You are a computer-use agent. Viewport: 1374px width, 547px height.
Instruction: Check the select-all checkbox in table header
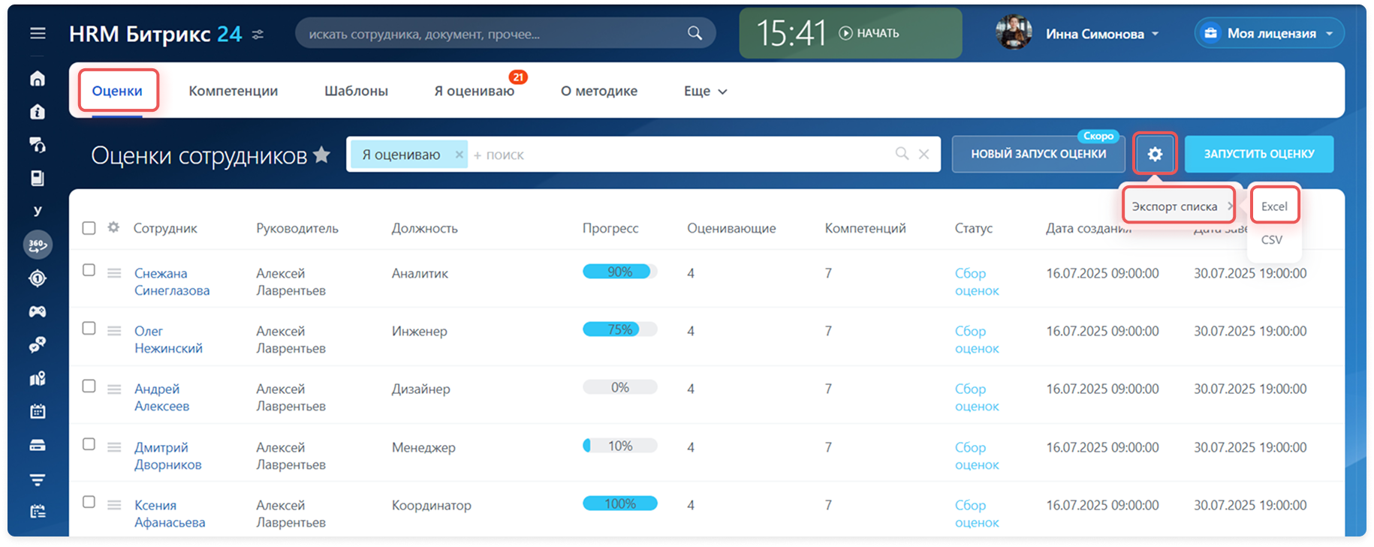(x=89, y=228)
